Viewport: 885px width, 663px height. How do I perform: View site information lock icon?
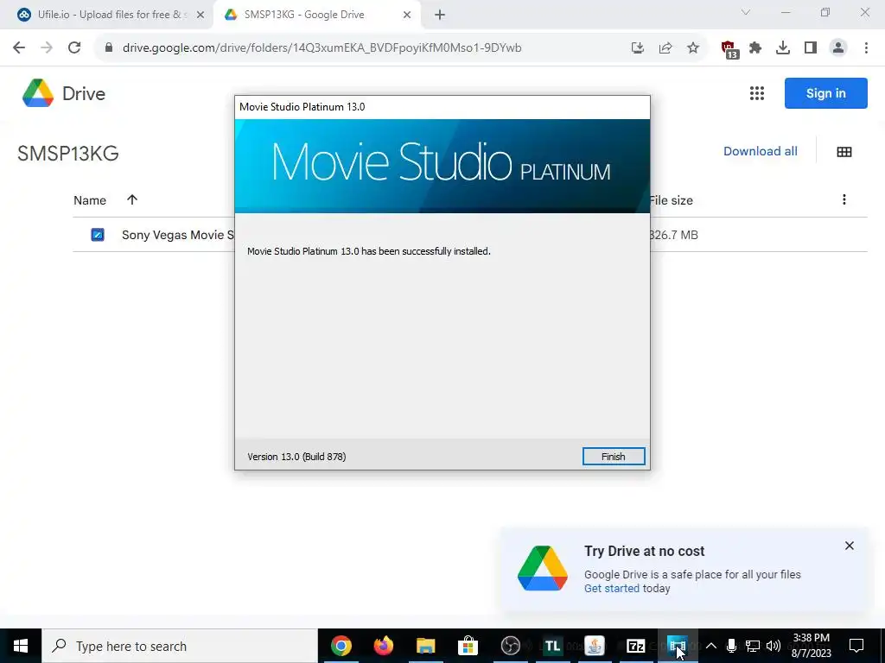(x=109, y=48)
